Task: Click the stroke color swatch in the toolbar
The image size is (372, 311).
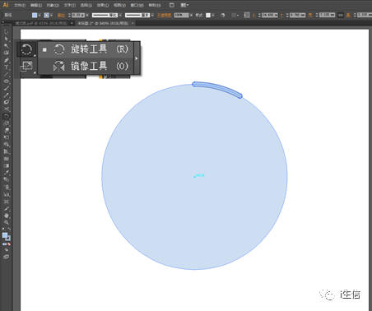Action: click(x=8, y=239)
